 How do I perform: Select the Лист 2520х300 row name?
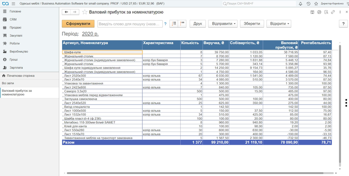pos(75,76)
